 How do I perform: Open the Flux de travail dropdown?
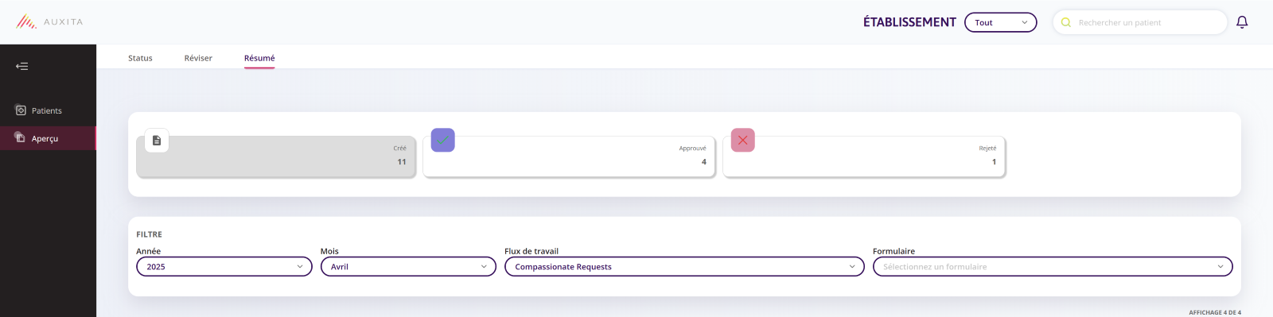pyautogui.click(x=684, y=267)
